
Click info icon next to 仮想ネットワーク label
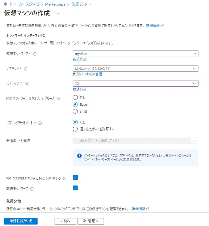pos(35,54)
